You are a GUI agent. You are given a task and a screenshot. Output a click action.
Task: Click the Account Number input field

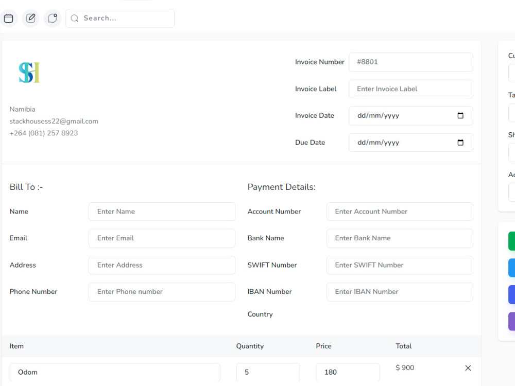(x=400, y=212)
